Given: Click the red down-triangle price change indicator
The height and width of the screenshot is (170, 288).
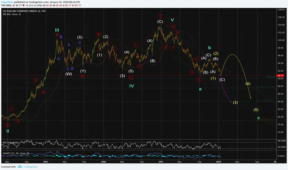Looking at the screenshot, I should click(x=23, y=5).
